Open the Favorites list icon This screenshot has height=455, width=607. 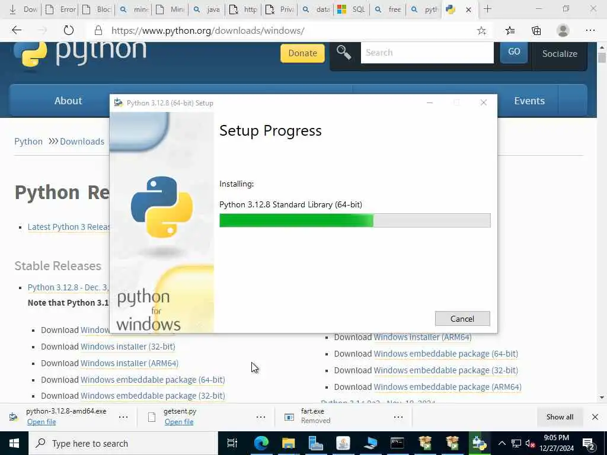click(x=510, y=31)
